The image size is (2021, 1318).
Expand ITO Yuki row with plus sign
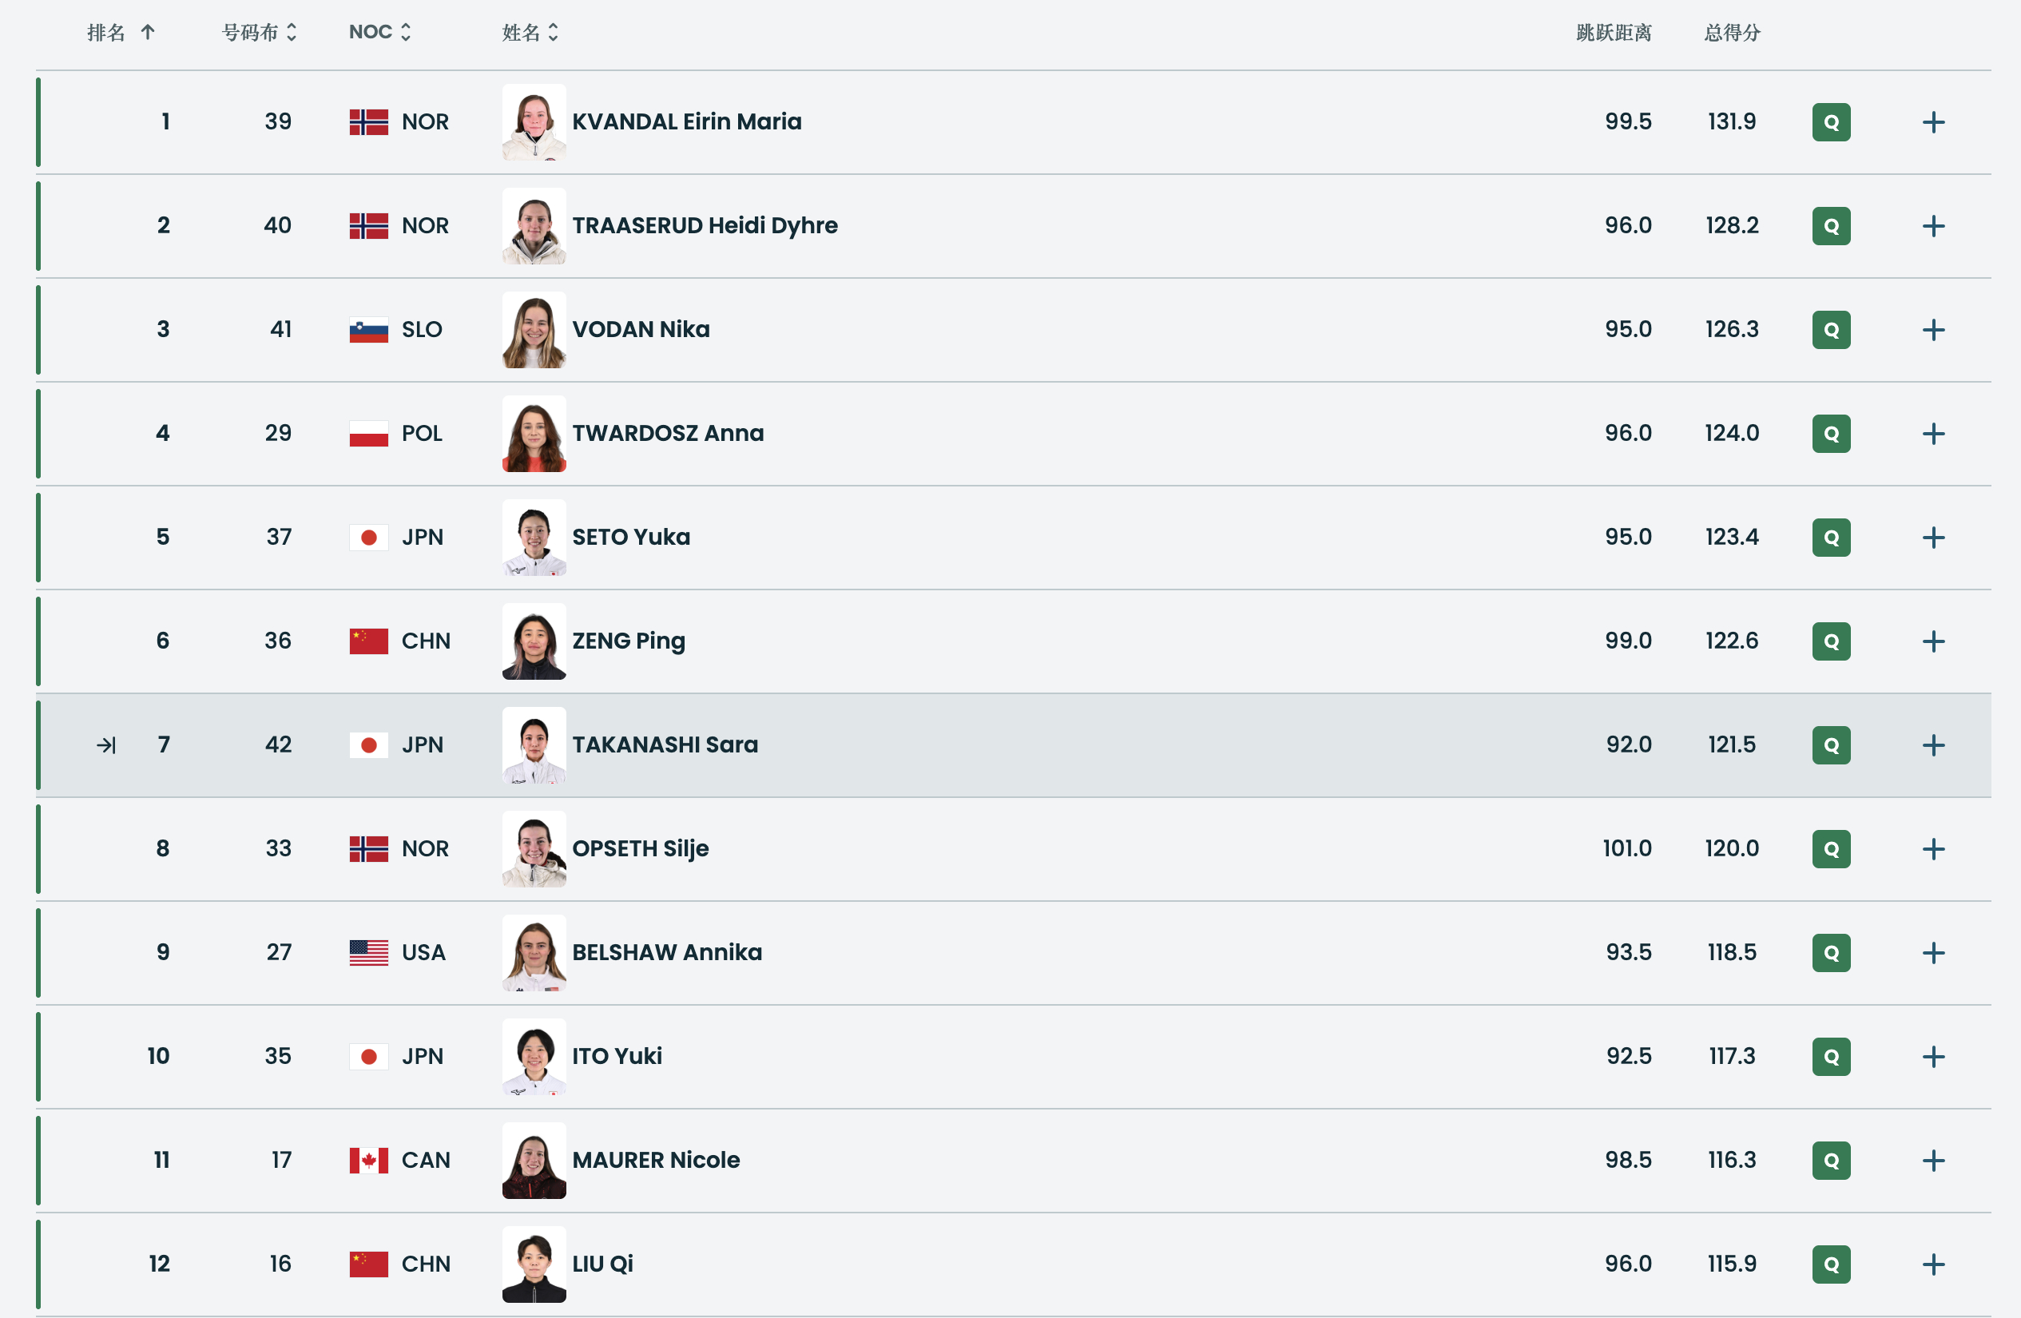[1934, 1057]
